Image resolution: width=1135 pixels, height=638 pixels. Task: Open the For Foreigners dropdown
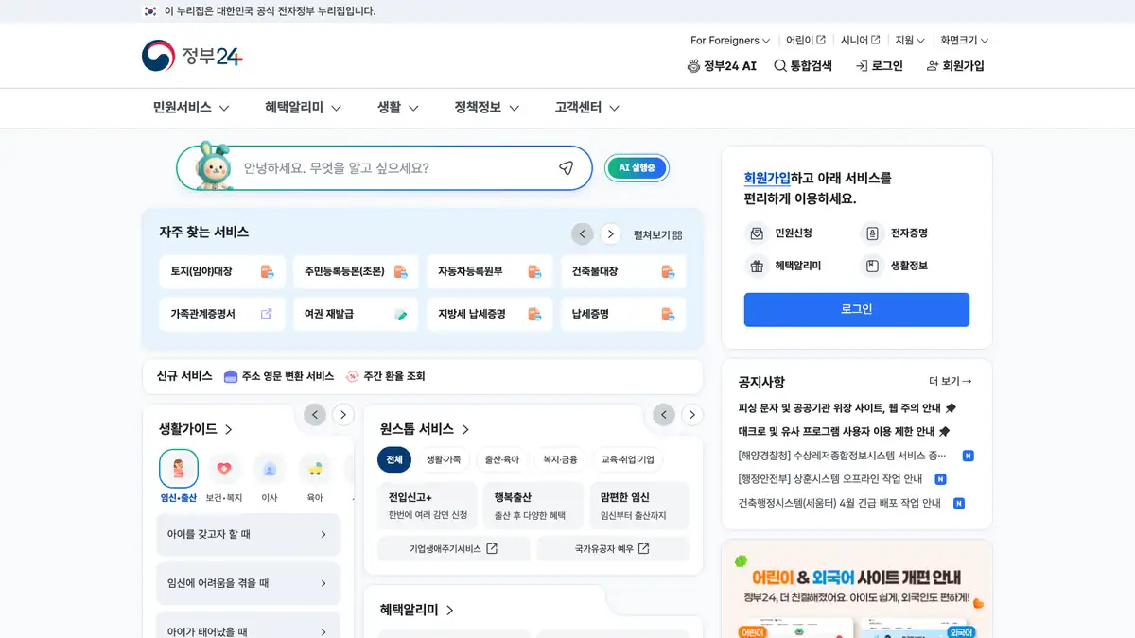(x=729, y=41)
